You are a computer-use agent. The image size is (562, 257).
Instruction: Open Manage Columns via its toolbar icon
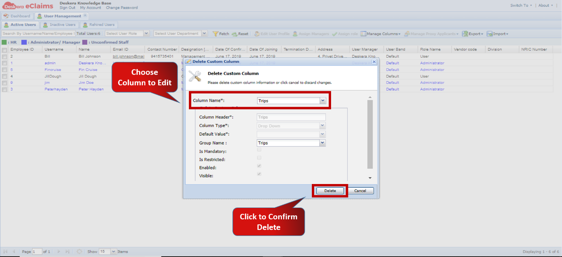(363, 34)
